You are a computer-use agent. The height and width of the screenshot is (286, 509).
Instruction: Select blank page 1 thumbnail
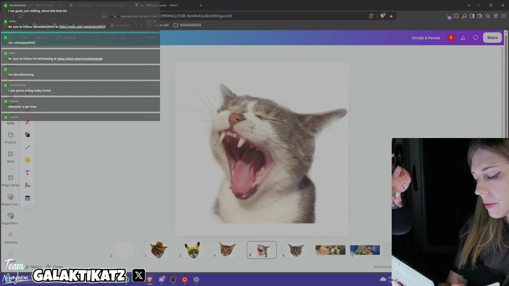pyautogui.click(x=124, y=250)
